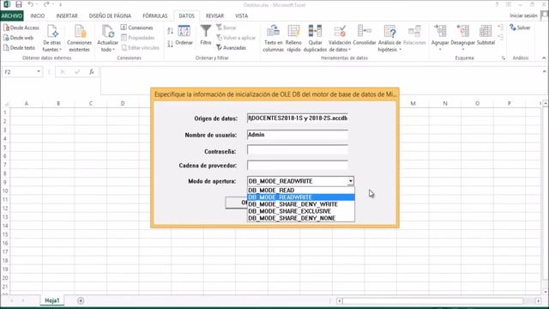Viewport: 549px width, 309px height.
Task: Click the insert function fx button
Action: tap(92, 72)
